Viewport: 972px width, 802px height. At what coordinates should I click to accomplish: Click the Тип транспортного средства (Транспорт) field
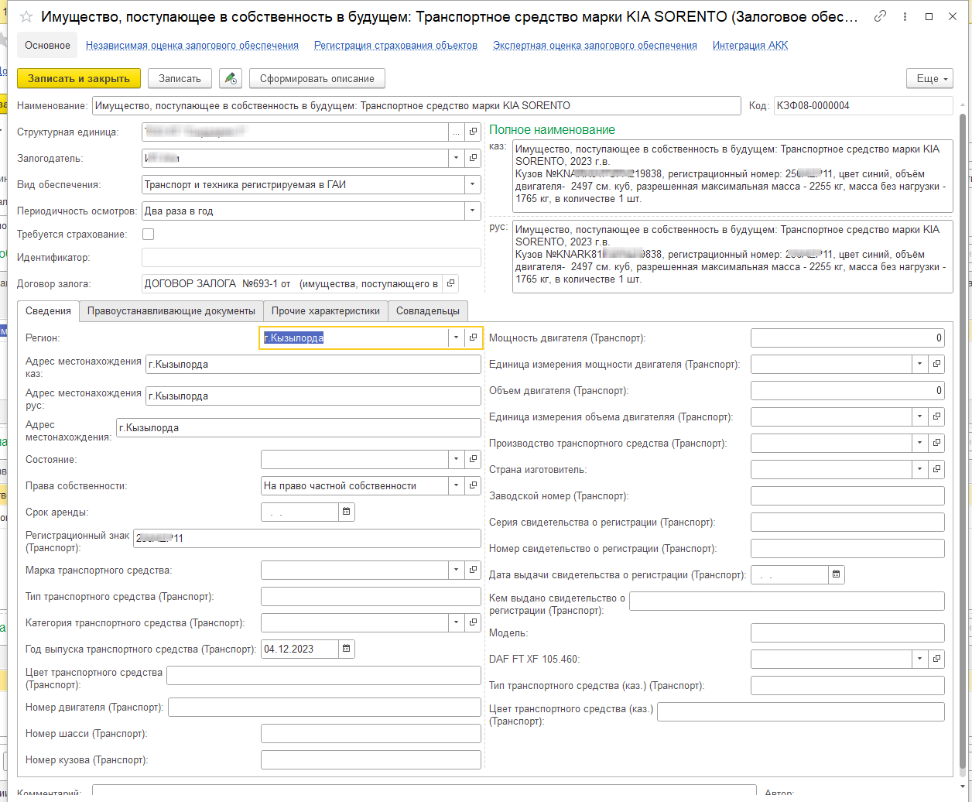coord(371,596)
